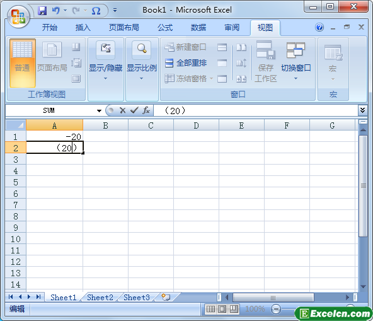This screenshot has width=373, height=321.
Task: Confirm the cell entry with the checkmark icon
Action: pyautogui.click(x=134, y=110)
